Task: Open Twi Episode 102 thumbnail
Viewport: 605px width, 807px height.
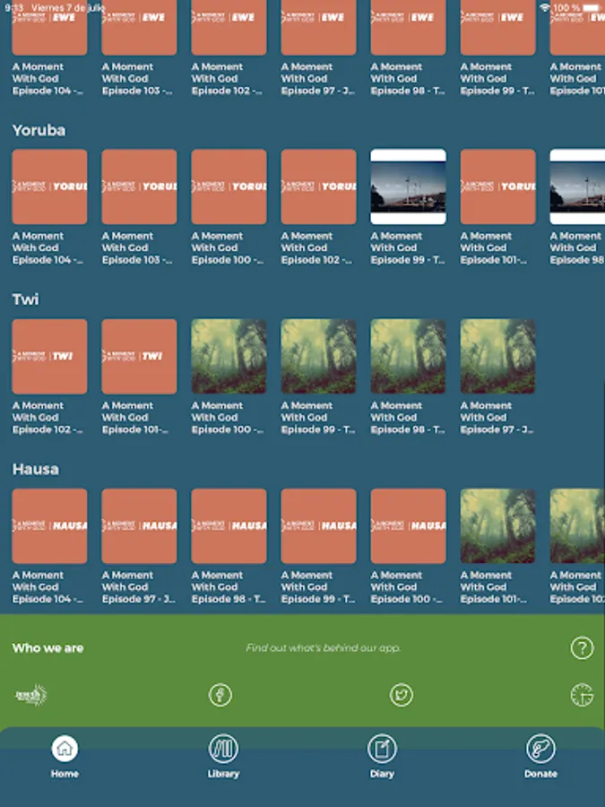Action: tap(49, 356)
